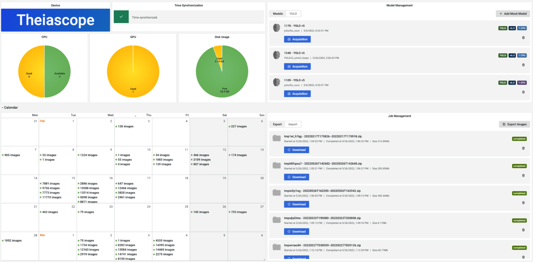Download tmph0fcpsu7 zip file
Image resolution: width=533 pixels, height=262 pixels.
297,177
